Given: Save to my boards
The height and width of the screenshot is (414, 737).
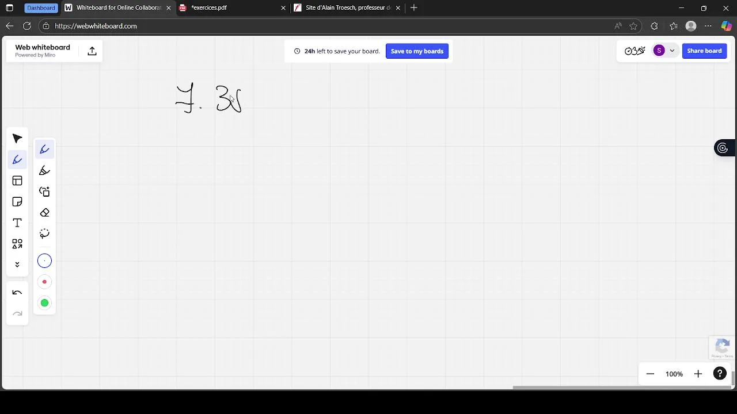Looking at the screenshot, I should point(417,51).
